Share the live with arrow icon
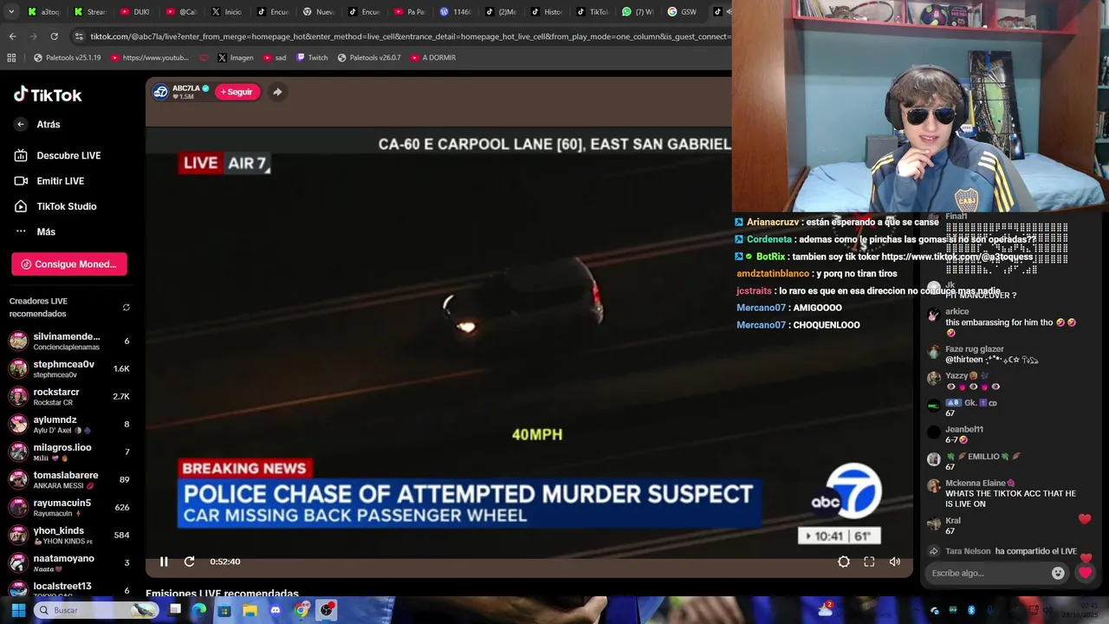1109x624 pixels. pyautogui.click(x=277, y=92)
